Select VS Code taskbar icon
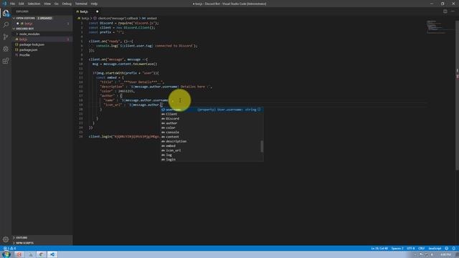 click(x=52, y=254)
